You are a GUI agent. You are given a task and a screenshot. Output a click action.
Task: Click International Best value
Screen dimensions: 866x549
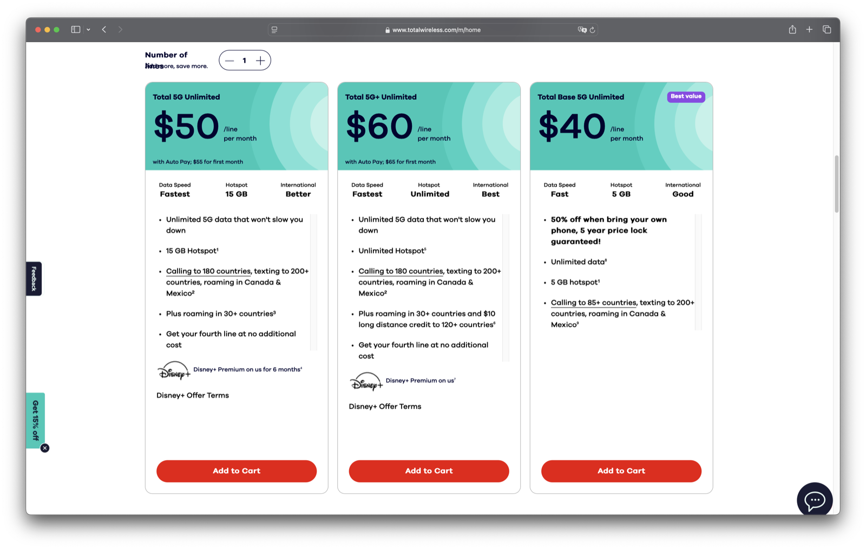click(490, 194)
